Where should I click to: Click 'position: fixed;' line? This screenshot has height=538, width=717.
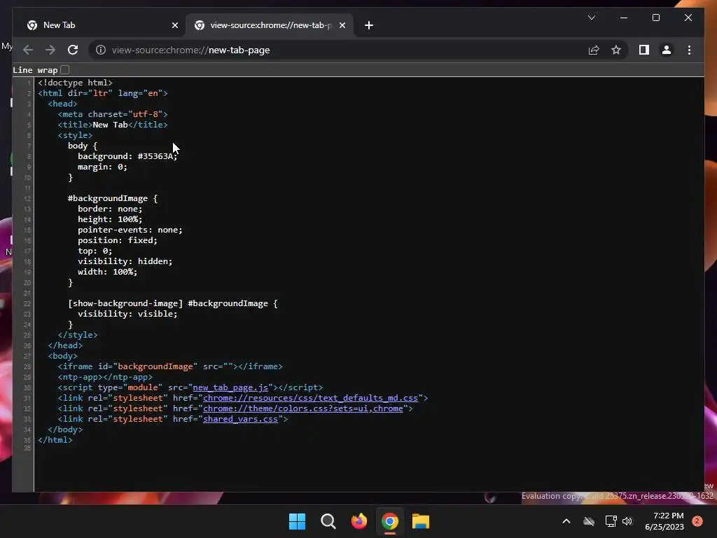pyautogui.click(x=118, y=241)
